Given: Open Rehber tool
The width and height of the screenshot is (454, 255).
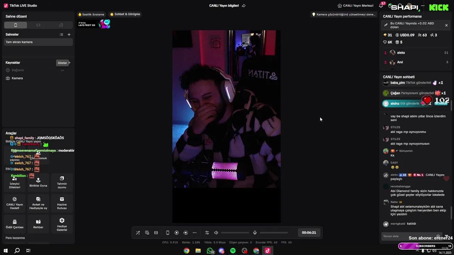Looking at the screenshot, I should (x=38, y=224).
